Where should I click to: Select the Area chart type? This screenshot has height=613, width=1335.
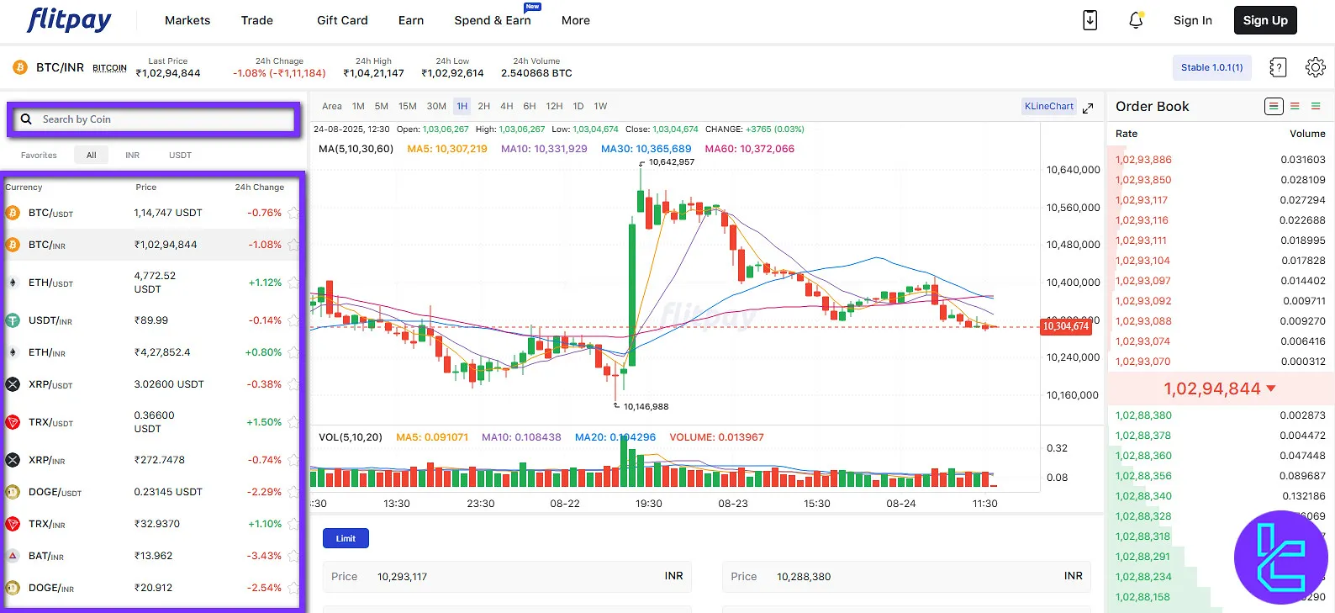(x=332, y=106)
